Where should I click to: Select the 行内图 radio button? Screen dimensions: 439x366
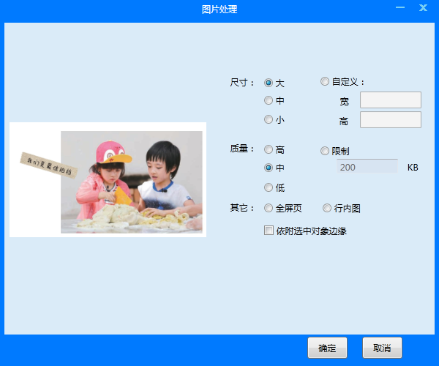[x=327, y=208]
